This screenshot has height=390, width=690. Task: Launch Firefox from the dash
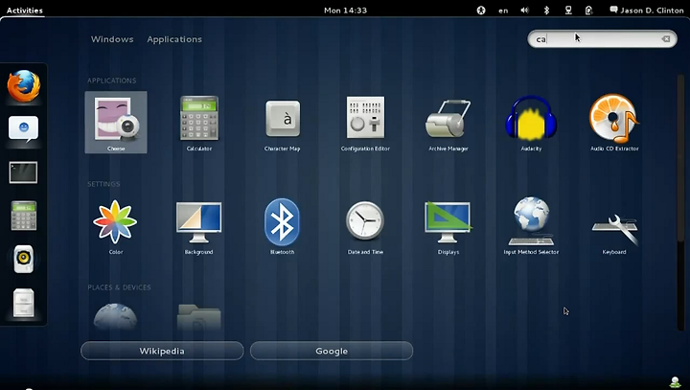tap(24, 86)
